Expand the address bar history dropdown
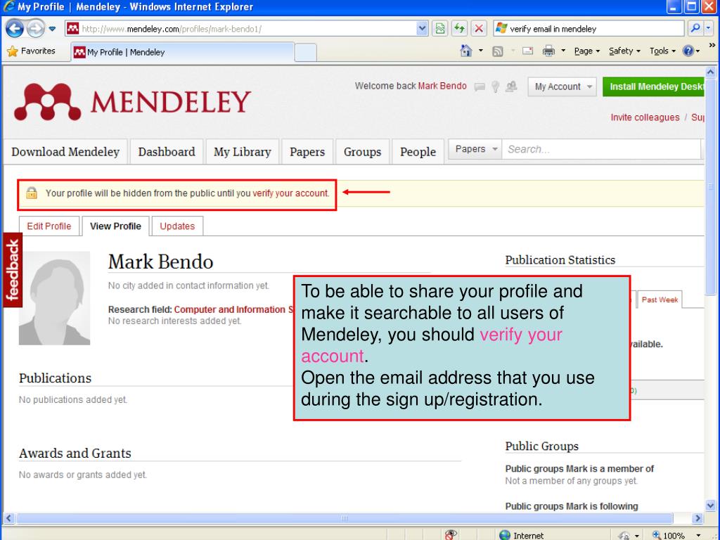Screen dimensions: 720x540 [x=422, y=29]
